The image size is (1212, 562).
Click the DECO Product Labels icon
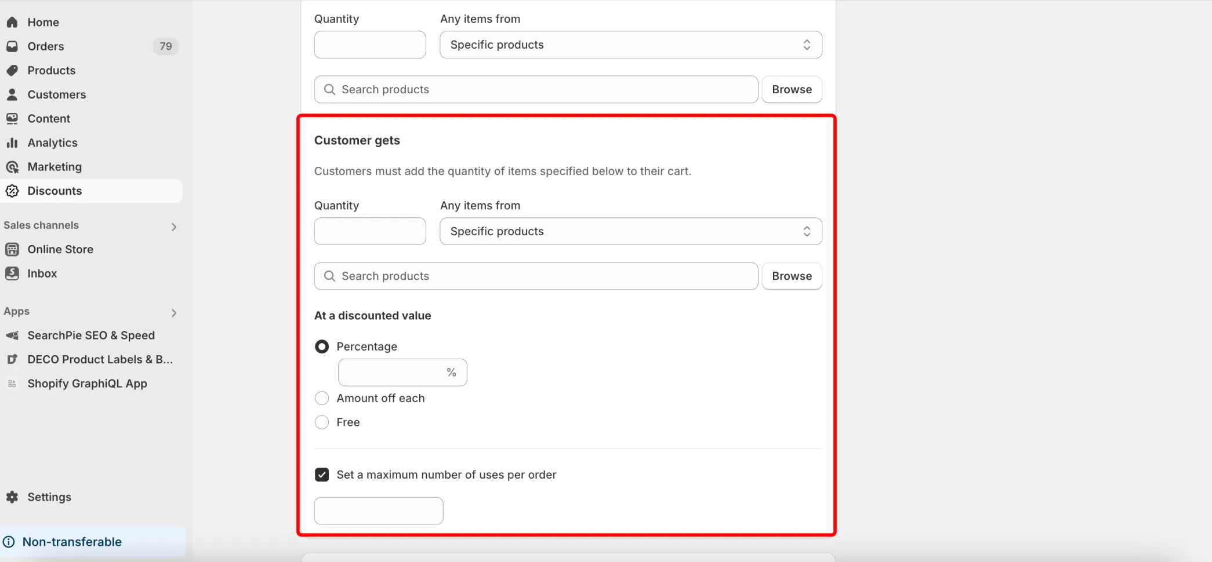tap(12, 359)
